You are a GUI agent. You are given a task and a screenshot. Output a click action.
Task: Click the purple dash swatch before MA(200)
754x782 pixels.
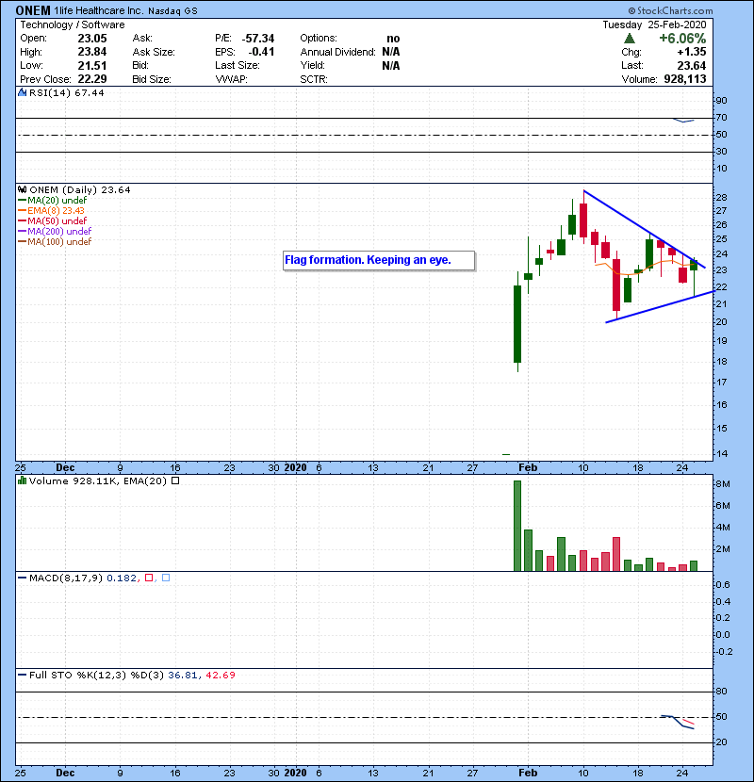click(22, 232)
